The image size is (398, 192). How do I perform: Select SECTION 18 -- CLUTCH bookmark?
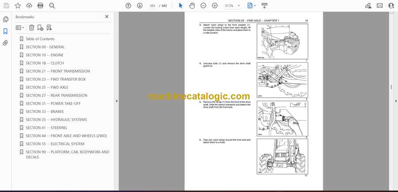click(x=45, y=63)
